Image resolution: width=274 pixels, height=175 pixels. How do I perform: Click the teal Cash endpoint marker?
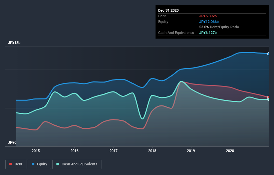[268, 99]
